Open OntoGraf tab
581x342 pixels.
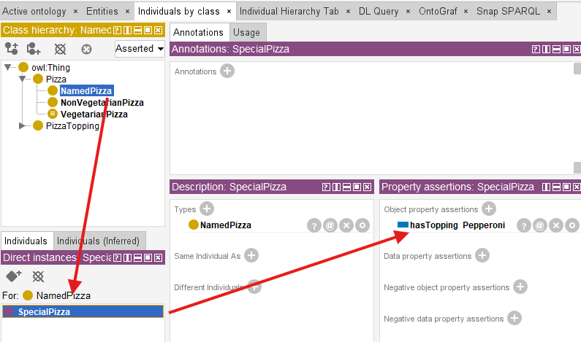pos(438,12)
